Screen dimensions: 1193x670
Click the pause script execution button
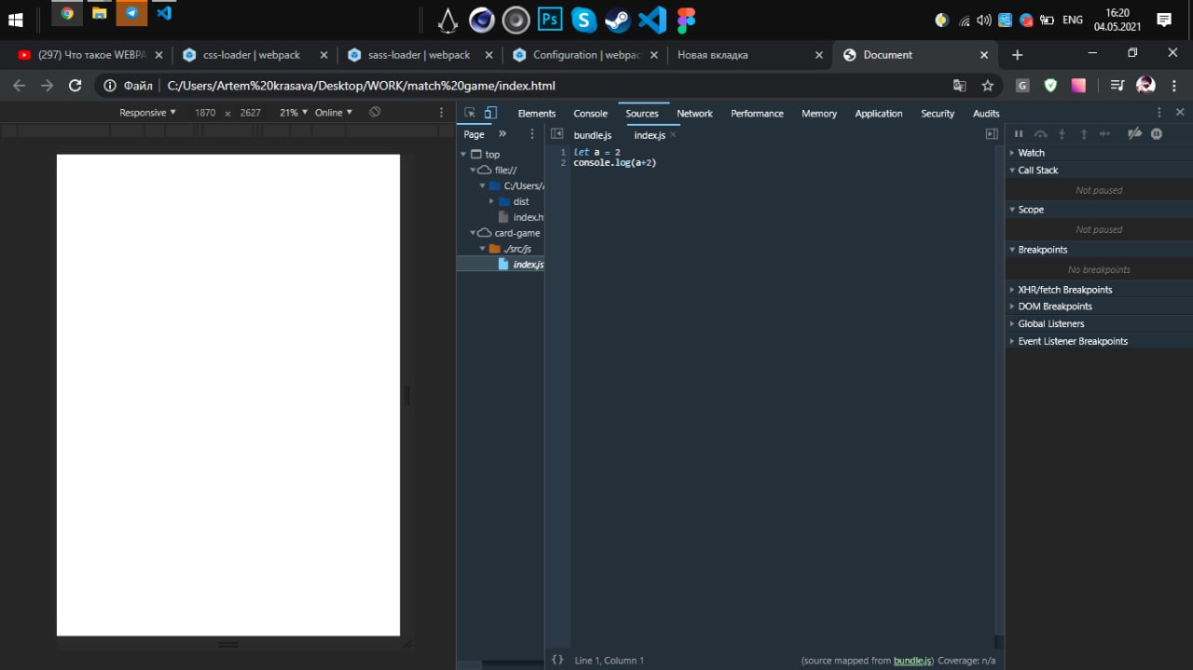pos(1019,134)
